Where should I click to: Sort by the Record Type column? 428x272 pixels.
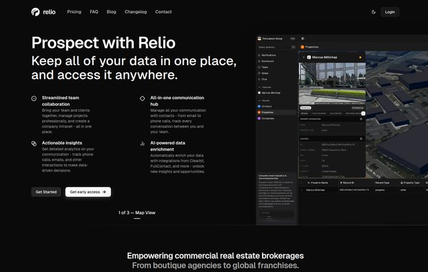pyautogui.click(x=382, y=183)
